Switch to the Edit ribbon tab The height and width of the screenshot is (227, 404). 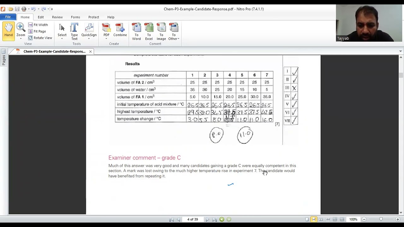click(41, 17)
